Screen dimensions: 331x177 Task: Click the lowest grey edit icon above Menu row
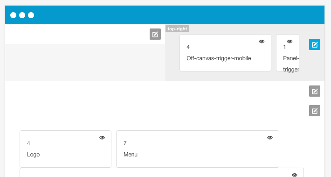315,111
